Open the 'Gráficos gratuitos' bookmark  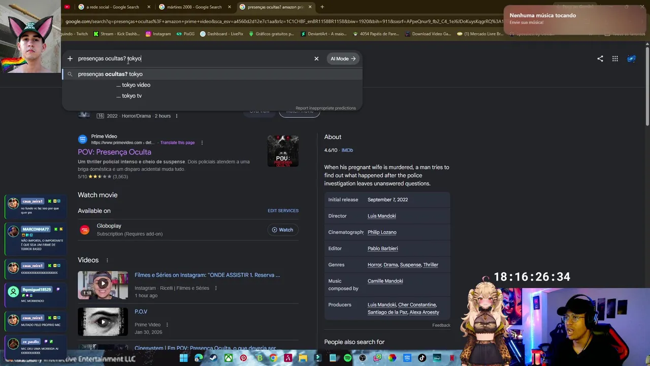point(271,34)
